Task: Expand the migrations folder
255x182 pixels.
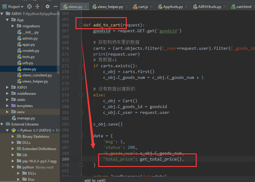Action: click(x=13, y=26)
